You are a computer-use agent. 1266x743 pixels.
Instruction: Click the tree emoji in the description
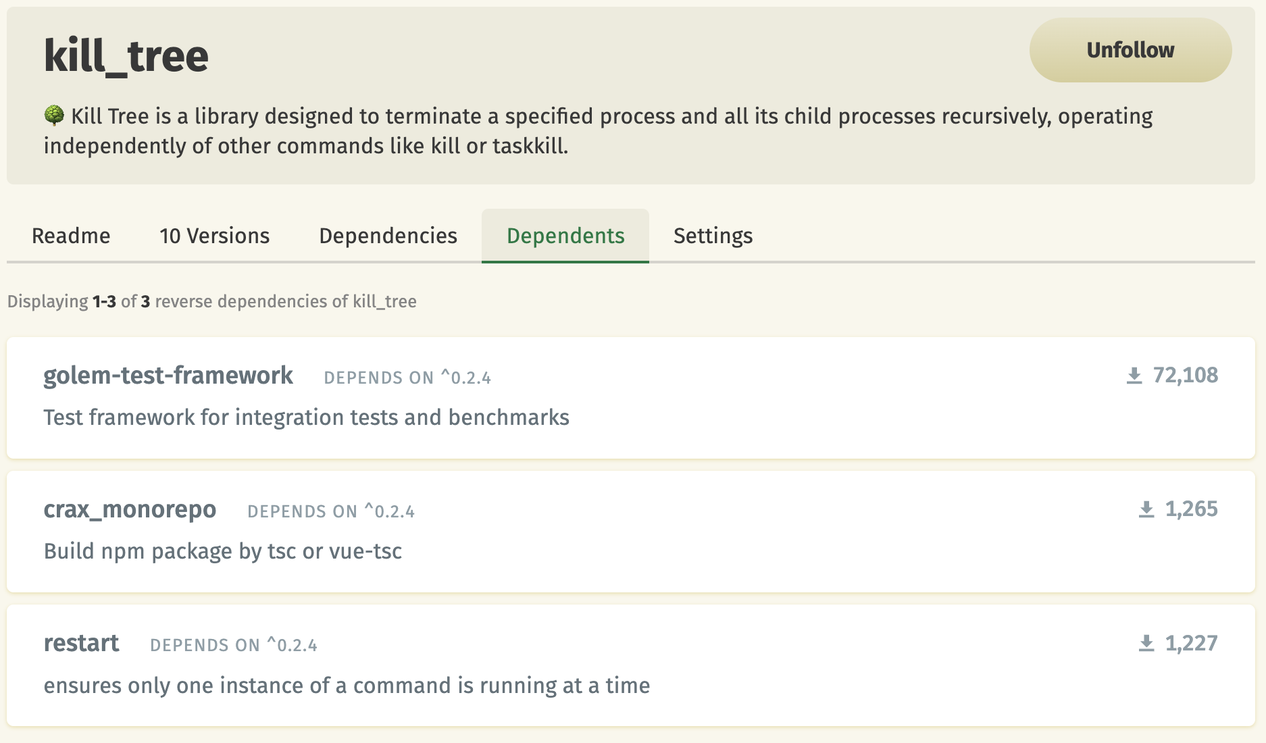pos(54,116)
